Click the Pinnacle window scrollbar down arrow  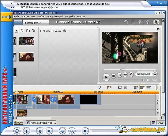(x=163, y=115)
